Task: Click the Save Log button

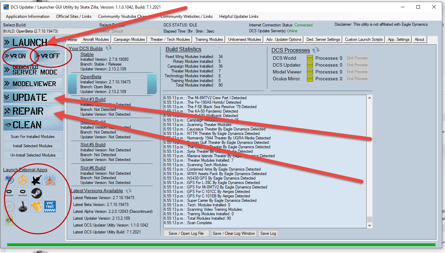Action: 268,233
